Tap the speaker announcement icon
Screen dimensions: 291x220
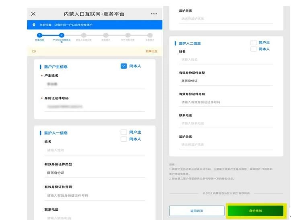34,51
